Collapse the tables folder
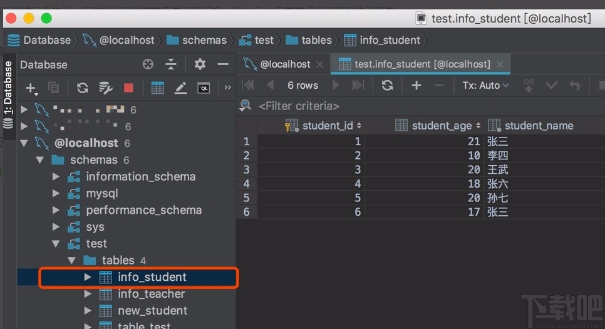The height and width of the screenshot is (329, 605). [x=72, y=260]
